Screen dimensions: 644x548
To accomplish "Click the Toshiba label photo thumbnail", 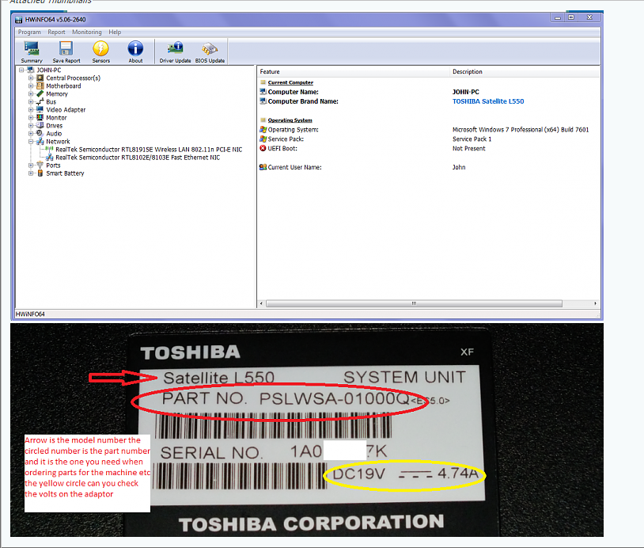I will pos(307,429).
